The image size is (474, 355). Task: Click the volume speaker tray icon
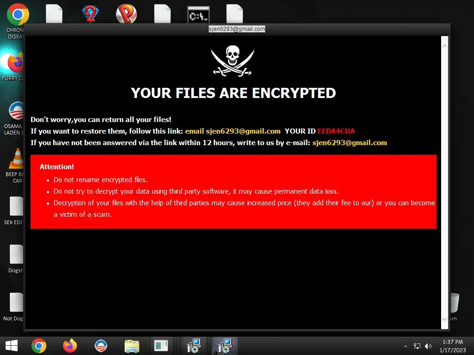click(x=428, y=346)
